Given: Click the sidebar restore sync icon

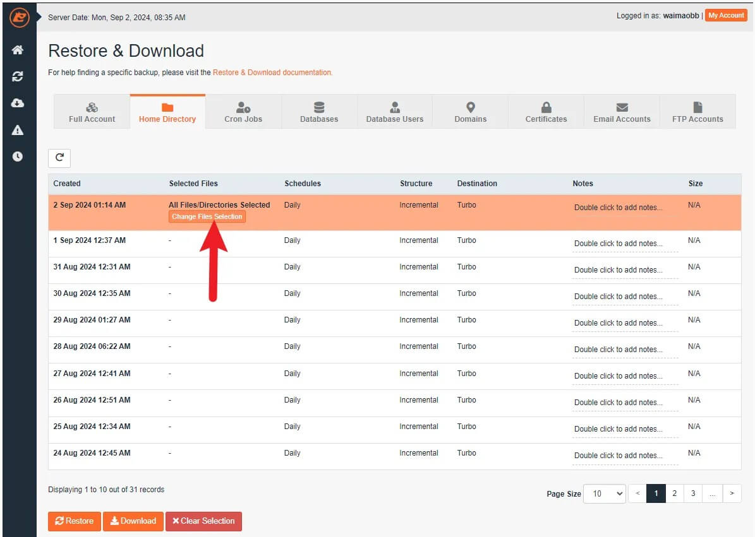Looking at the screenshot, I should [x=18, y=76].
